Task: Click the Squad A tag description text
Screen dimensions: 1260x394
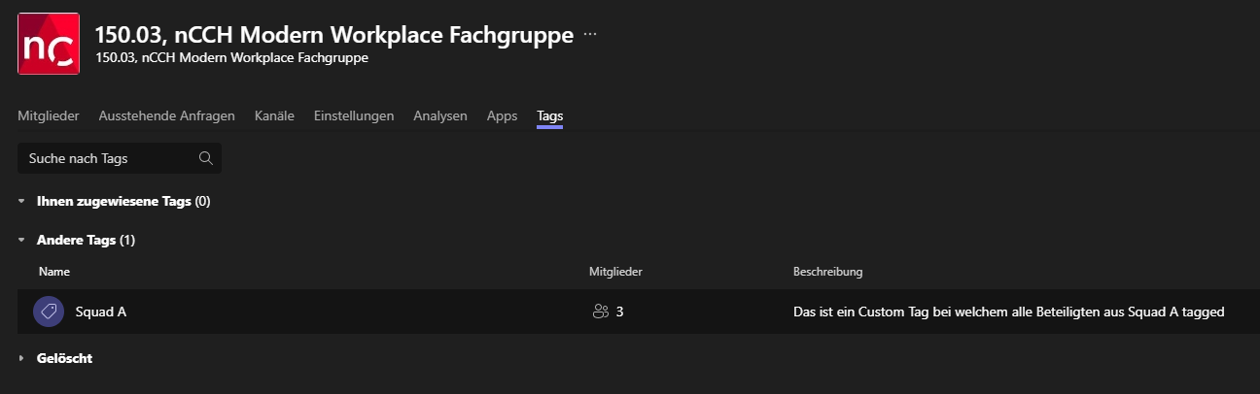Action: click(x=1008, y=312)
